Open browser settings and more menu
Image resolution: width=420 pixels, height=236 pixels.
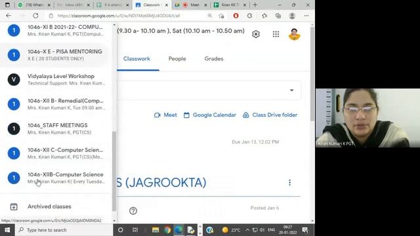pyautogui.click(x=306, y=16)
